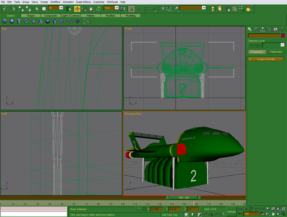Create a Torus primitive

coord(26,21)
